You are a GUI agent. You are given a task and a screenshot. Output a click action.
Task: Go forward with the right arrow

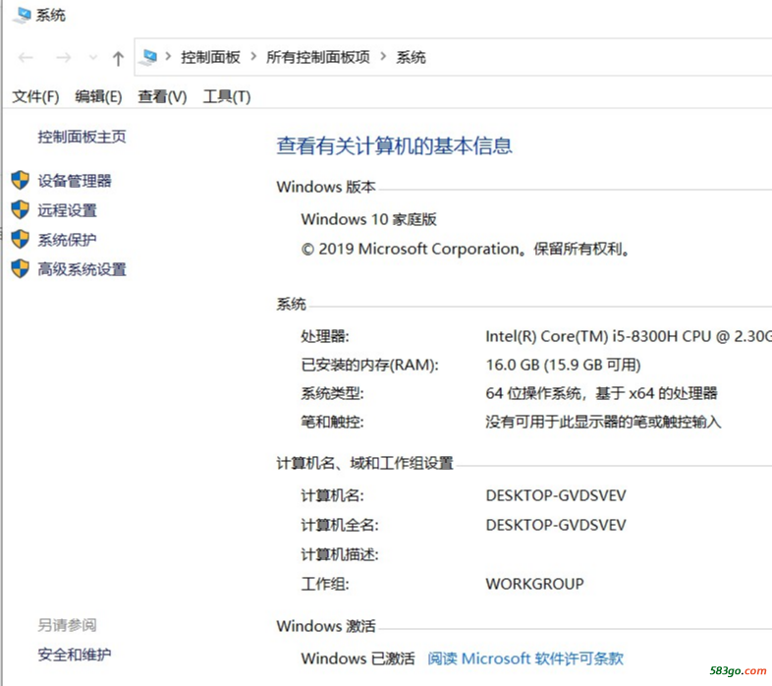pos(64,58)
